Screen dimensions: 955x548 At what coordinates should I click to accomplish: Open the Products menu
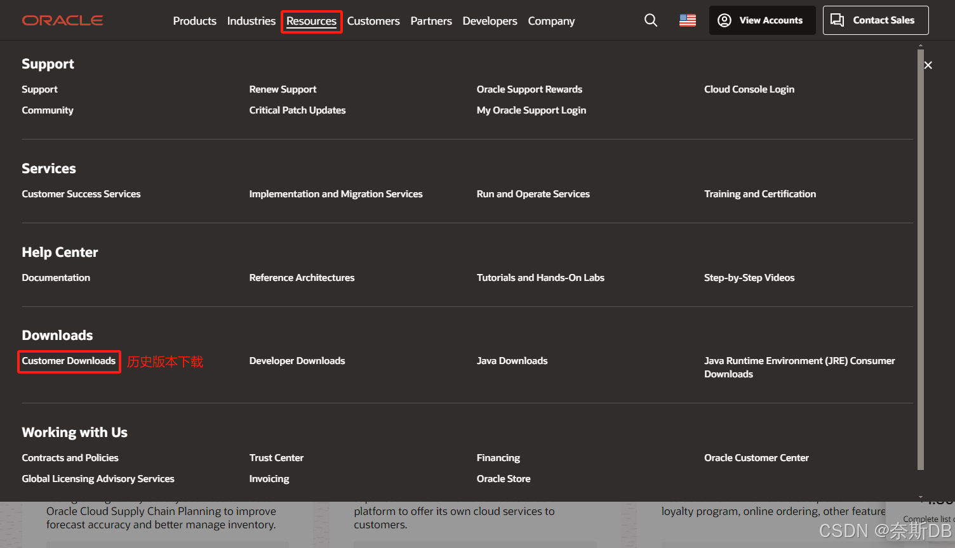(194, 21)
